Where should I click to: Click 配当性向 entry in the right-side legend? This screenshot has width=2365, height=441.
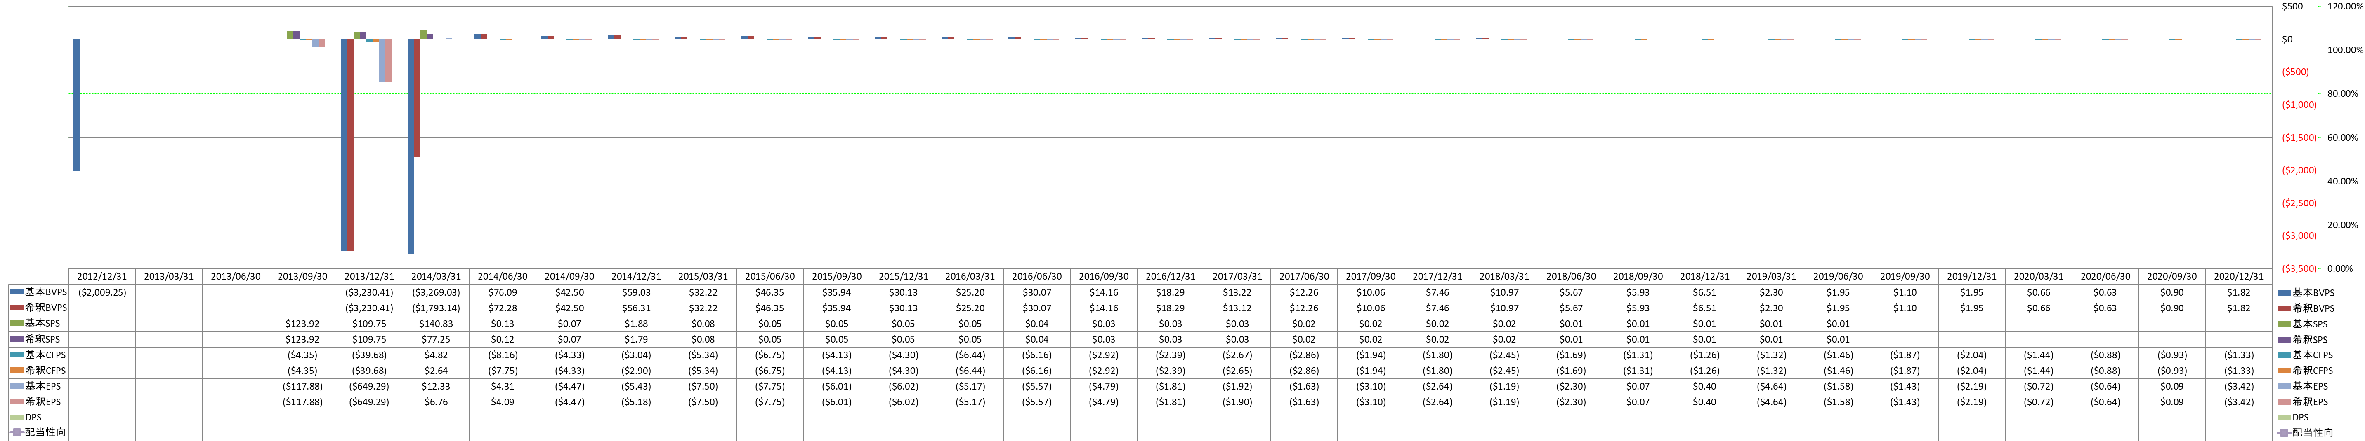(x=2305, y=432)
